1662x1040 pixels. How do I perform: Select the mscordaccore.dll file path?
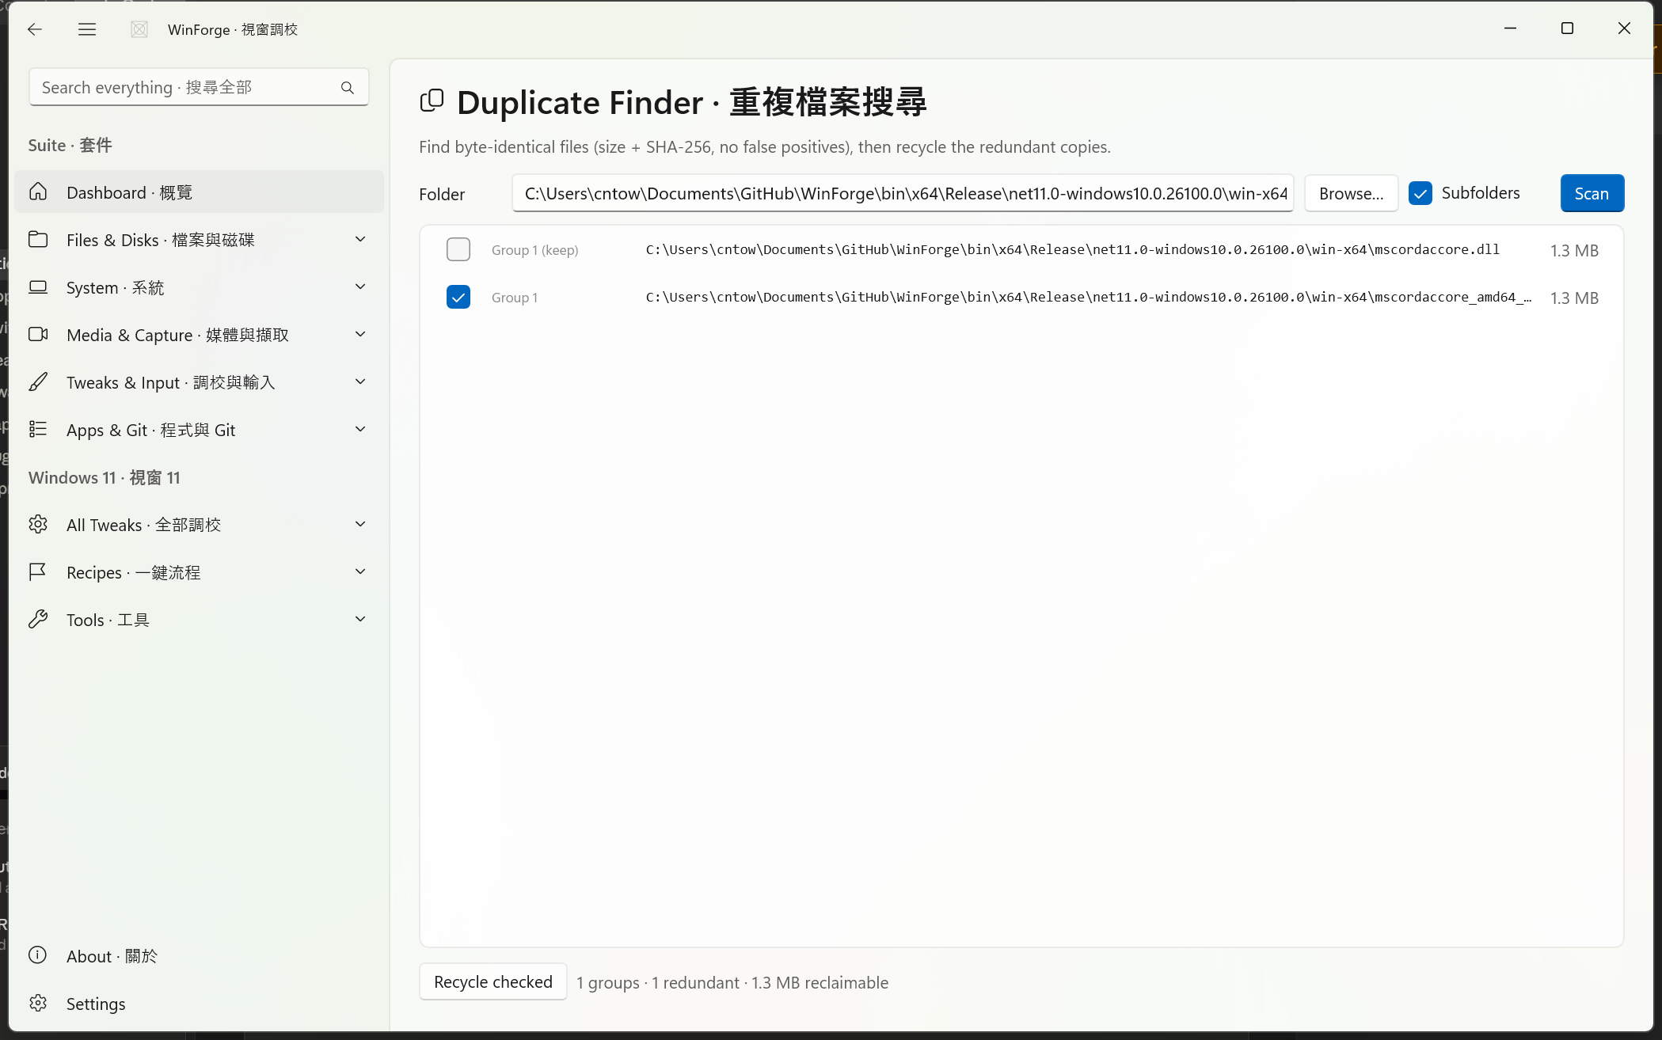pyautogui.click(x=1072, y=249)
